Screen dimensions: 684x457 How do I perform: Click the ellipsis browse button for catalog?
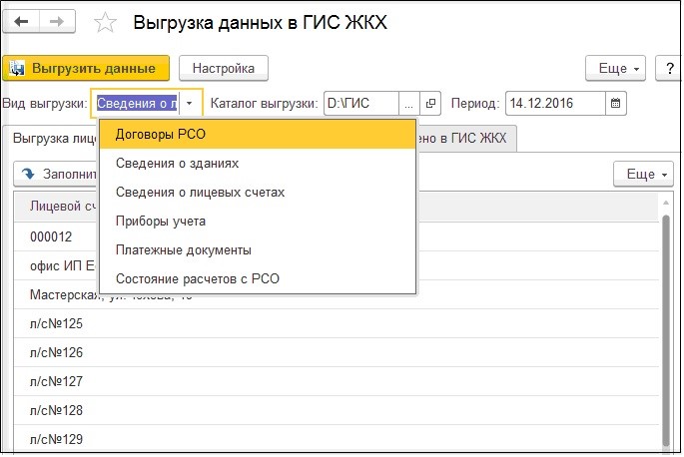coord(409,103)
